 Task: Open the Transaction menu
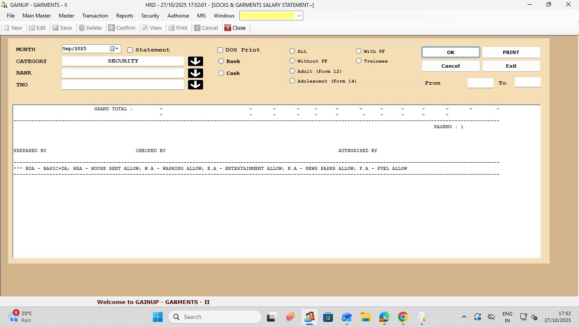(x=95, y=16)
